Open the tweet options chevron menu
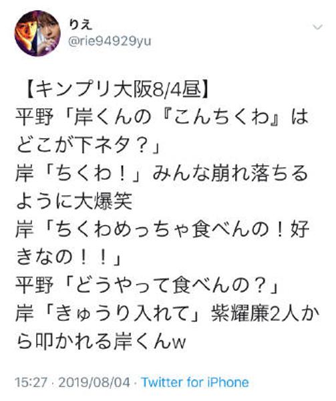Screen dimensions: 336x401 pyautogui.click(x=317, y=27)
